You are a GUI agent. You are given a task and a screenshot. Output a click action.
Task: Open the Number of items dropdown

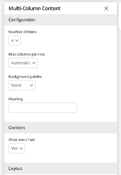(15, 40)
